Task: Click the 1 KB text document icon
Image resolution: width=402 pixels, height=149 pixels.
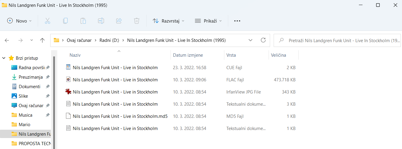Action: click(x=68, y=128)
